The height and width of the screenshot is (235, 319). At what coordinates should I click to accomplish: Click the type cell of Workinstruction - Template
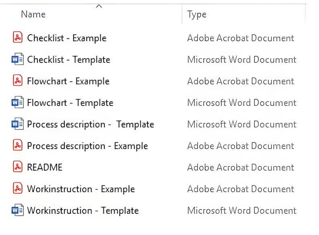coord(242,210)
